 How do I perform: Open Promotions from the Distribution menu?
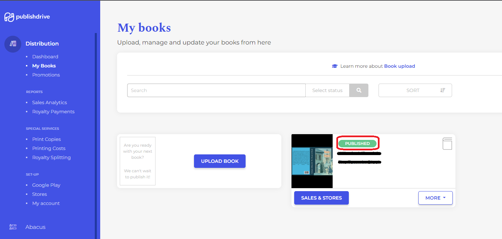point(46,74)
